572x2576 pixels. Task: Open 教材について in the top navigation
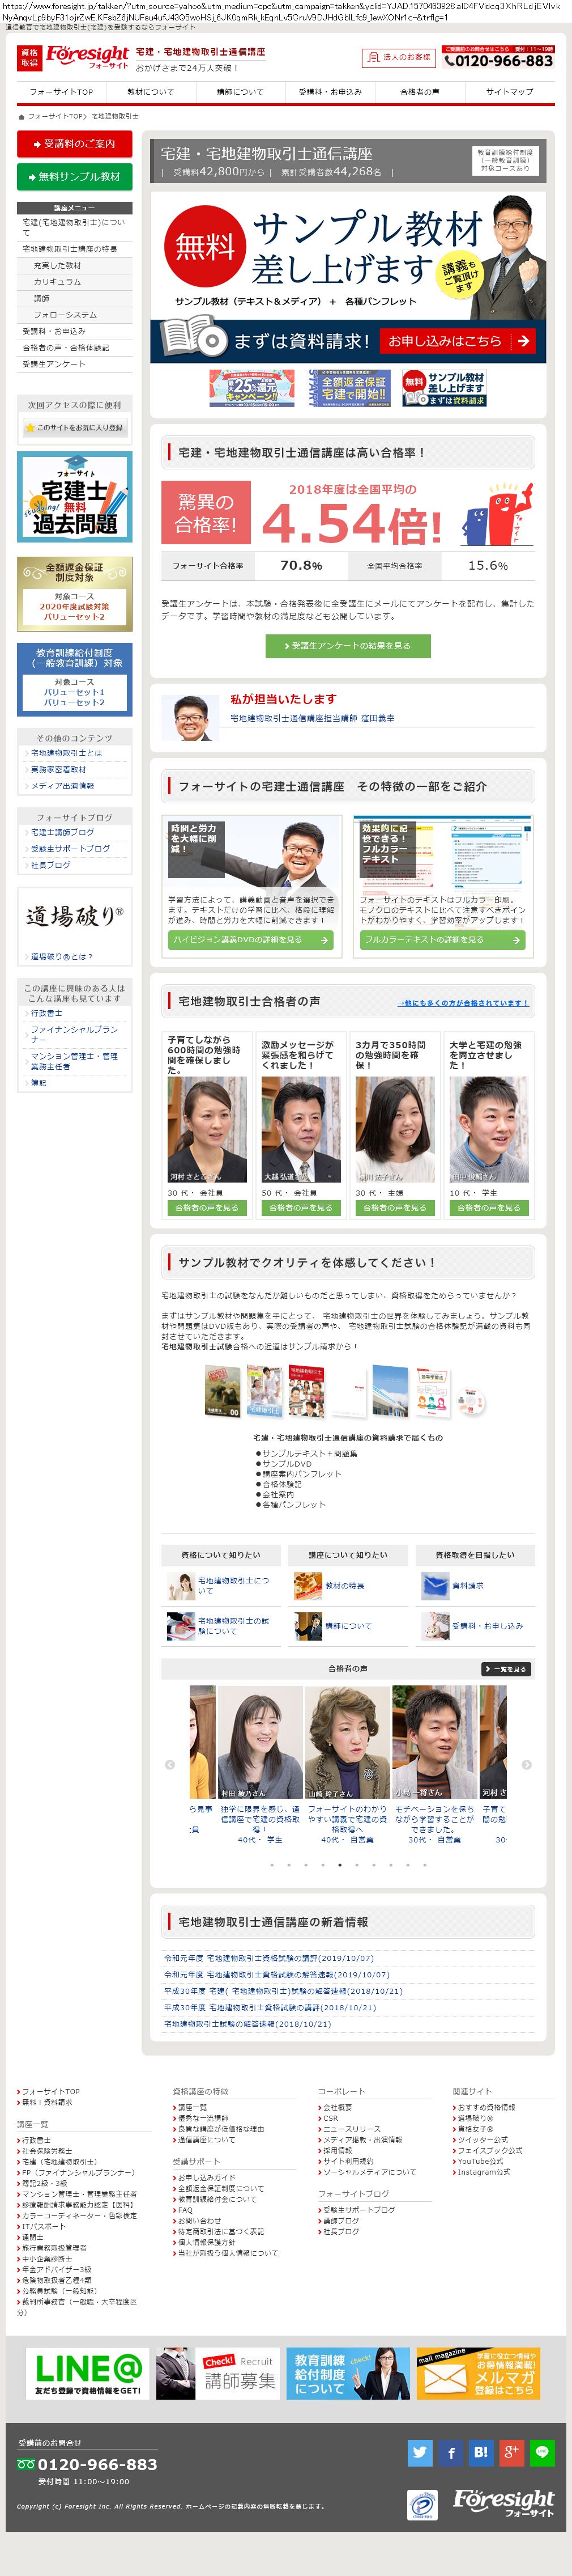click(151, 92)
